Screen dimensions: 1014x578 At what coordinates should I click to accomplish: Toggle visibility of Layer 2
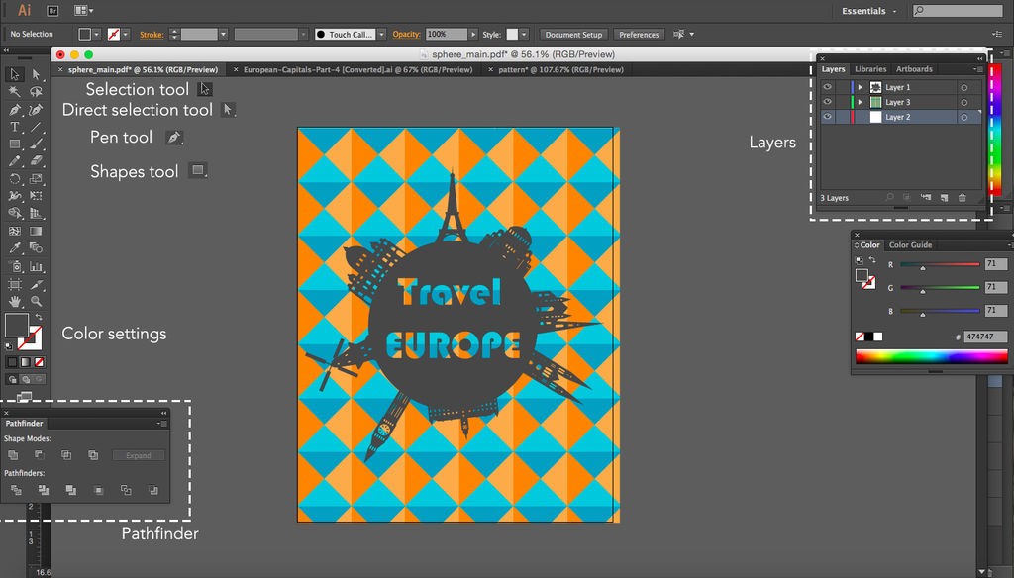click(x=828, y=117)
